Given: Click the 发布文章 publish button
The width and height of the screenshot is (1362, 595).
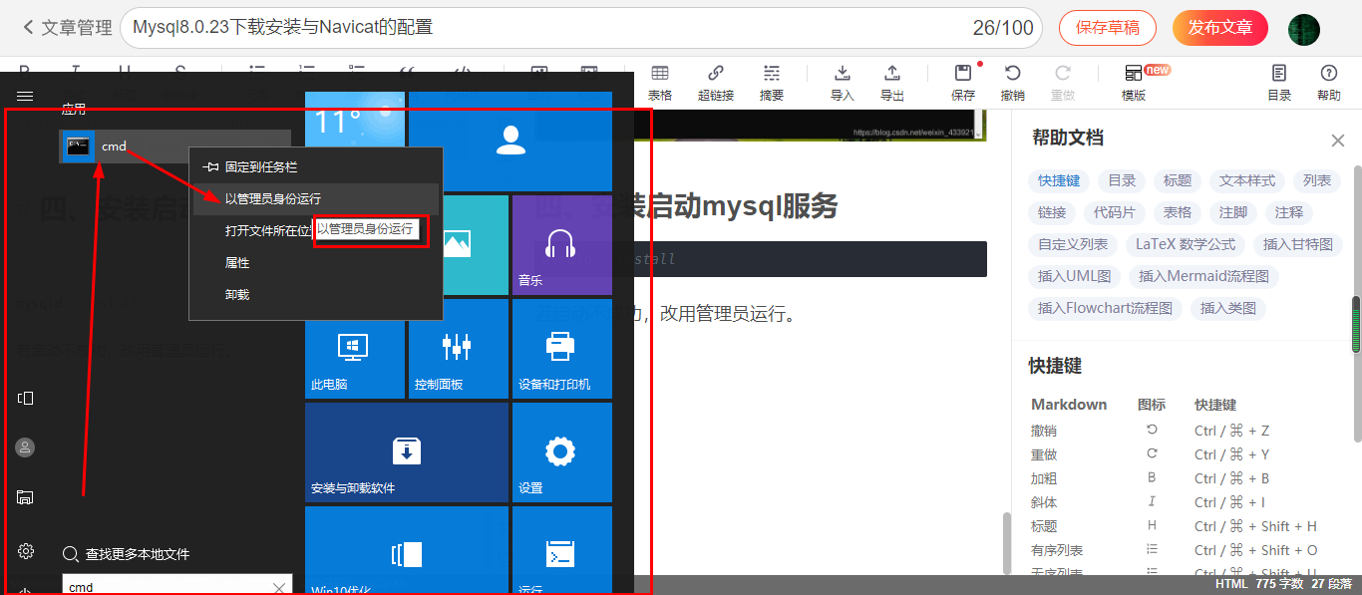Looking at the screenshot, I should (1220, 28).
